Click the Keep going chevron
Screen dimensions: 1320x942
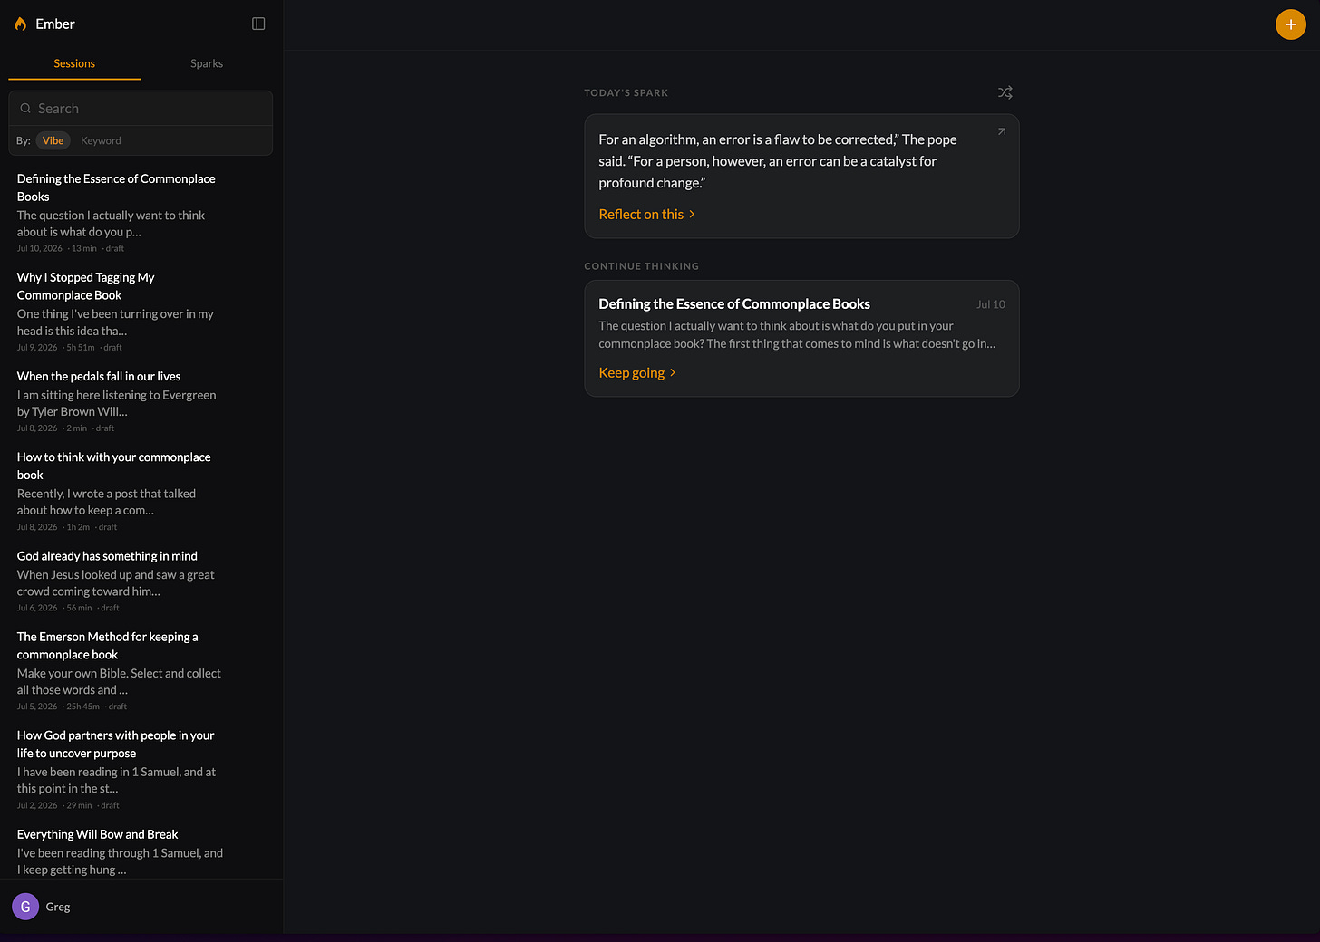[673, 373]
